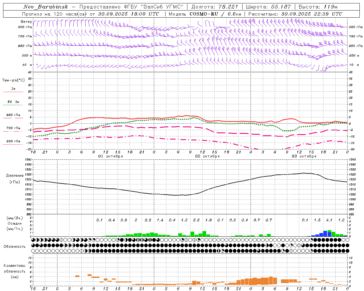Click the '(мм/3ч.)' precipitation unit
The height and width of the screenshot is (291, 364).
(15, 218)
